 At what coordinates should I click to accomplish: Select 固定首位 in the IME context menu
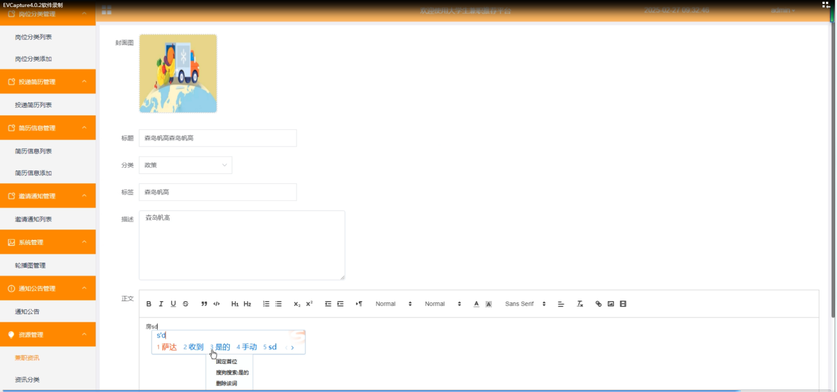click(226, 362)
